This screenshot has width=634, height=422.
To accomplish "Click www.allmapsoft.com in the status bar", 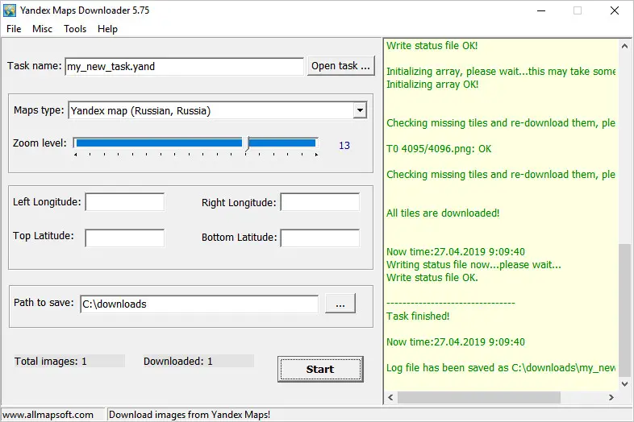I will click(x=48, y=415).
